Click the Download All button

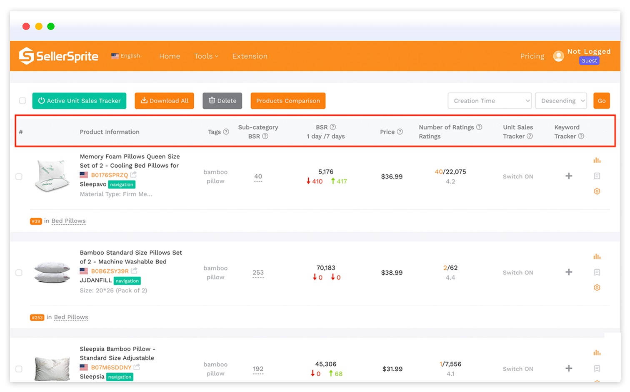pyautogui.click(x=164, y=101)
